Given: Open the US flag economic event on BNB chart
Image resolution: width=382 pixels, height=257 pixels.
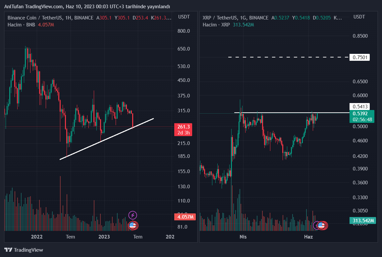Looking at the screenshot, I should point(133,226).
